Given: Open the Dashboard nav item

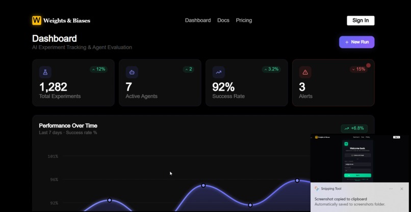Looking at the screenshot, I should click(x=198, y=20).
